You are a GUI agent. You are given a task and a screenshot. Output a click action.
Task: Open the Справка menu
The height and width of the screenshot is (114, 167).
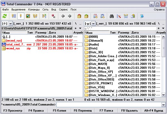point(159,9)
